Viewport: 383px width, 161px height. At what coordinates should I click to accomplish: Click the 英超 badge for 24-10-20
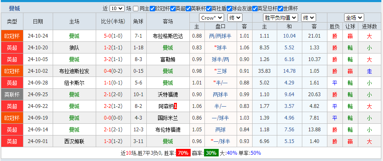coord(12,48)
